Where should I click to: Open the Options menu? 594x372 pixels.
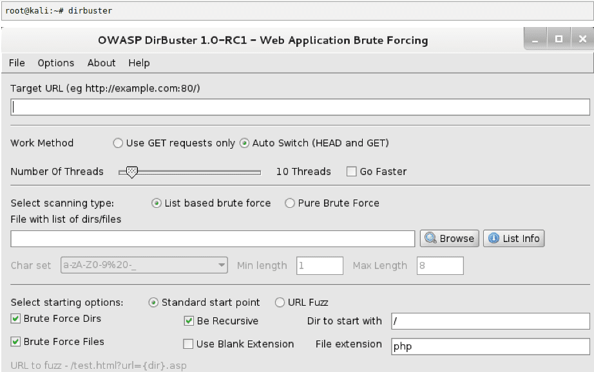click(56, 63)
